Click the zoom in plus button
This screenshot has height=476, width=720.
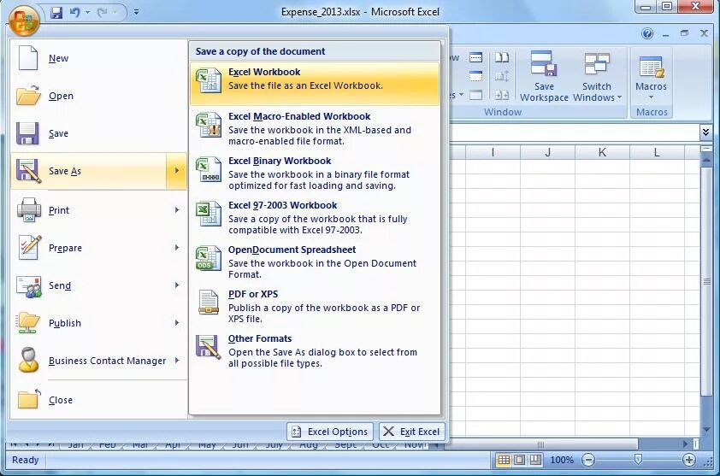(688, 460)
